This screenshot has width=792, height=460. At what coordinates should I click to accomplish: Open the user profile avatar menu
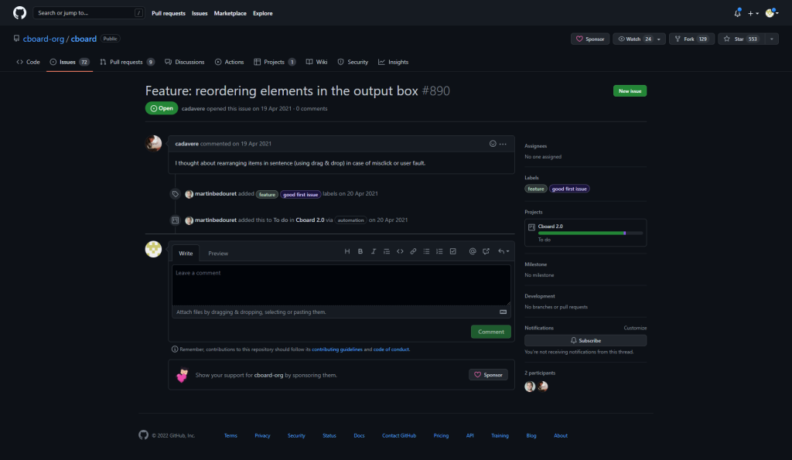pyautogui.click(x=772, y=13)
